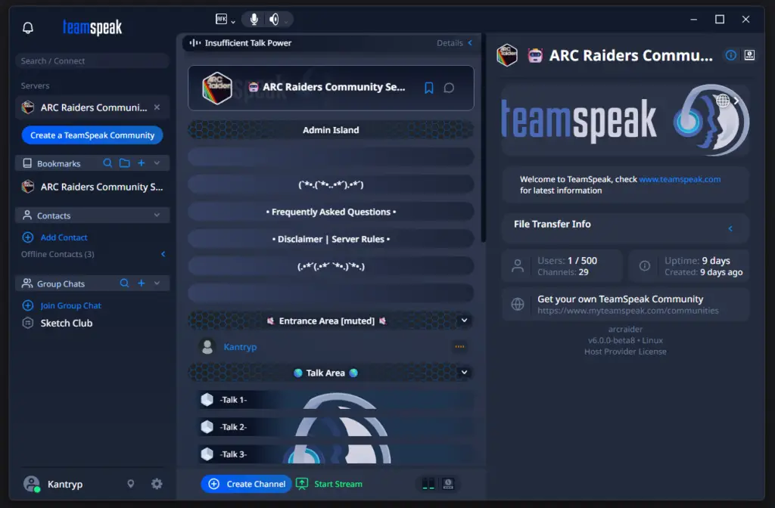
Task: Expand the Group Chats section
Action: (x=157, y=283)
